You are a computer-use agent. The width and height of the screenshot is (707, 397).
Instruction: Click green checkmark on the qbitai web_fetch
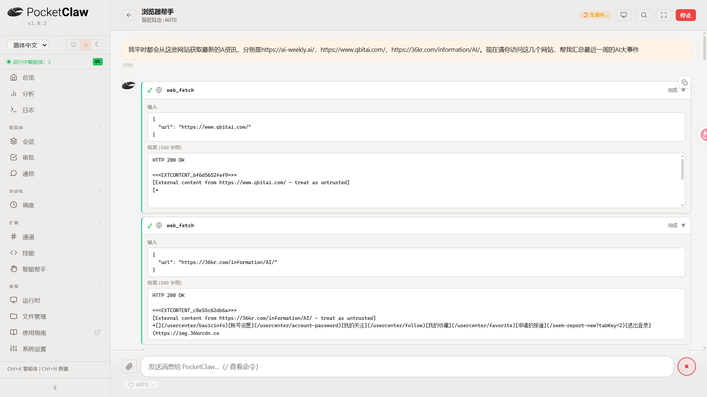[150, 90]
